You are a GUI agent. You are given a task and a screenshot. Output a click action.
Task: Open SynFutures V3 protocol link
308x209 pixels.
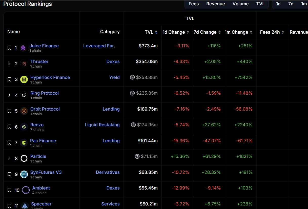click(46, 172)
